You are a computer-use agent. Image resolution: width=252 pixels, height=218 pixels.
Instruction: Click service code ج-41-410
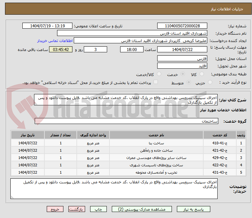220,143
